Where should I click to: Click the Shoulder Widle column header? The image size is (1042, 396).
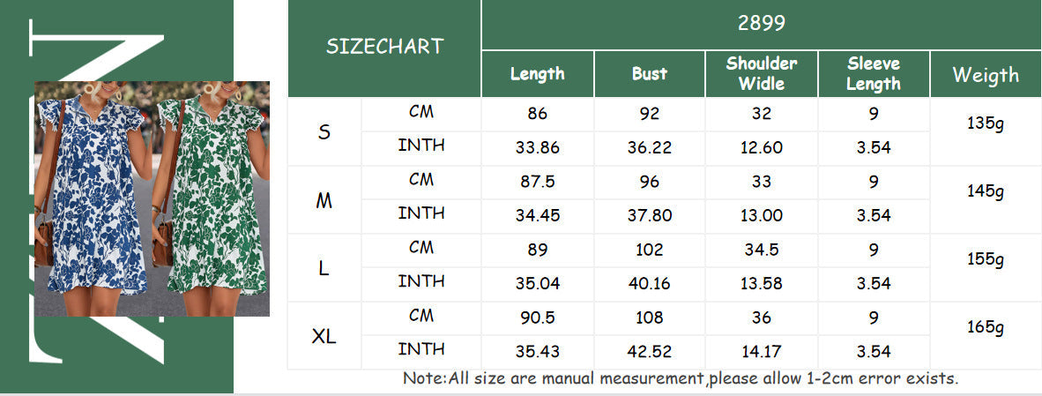click(762, 74)
